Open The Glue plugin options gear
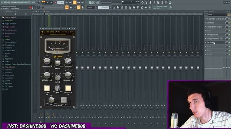The width and height of the screenshot is (231, 129). point(43,29)
